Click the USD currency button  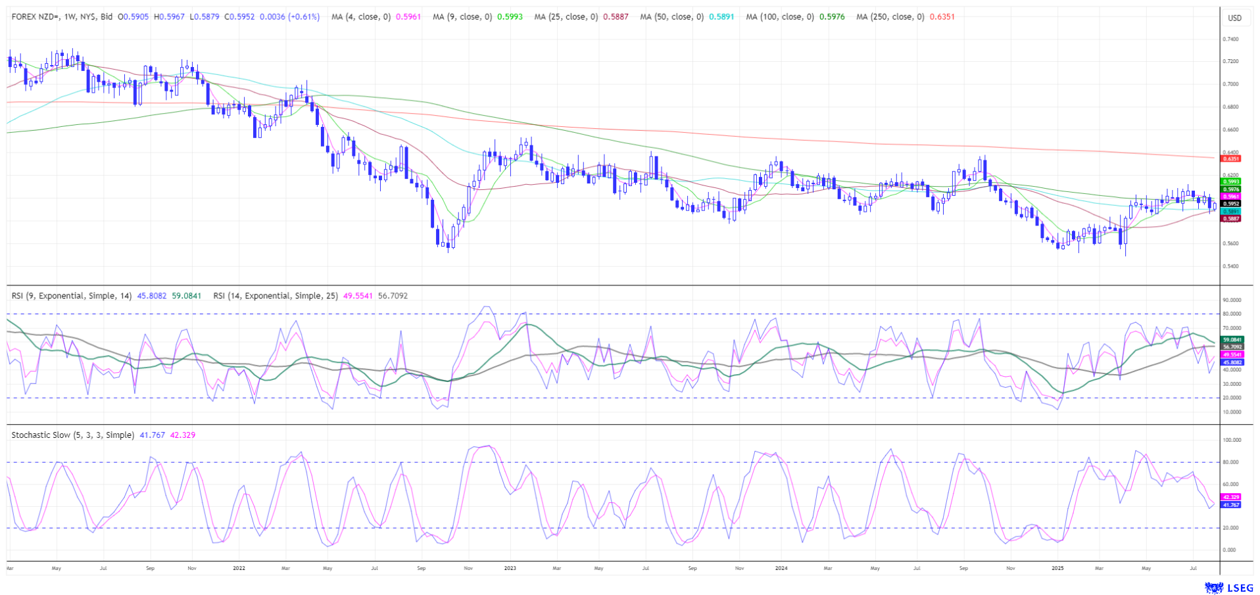click(x=1234, y=18)
